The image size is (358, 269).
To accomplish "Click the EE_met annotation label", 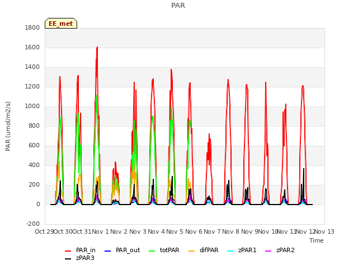I will tap(61, 24).
